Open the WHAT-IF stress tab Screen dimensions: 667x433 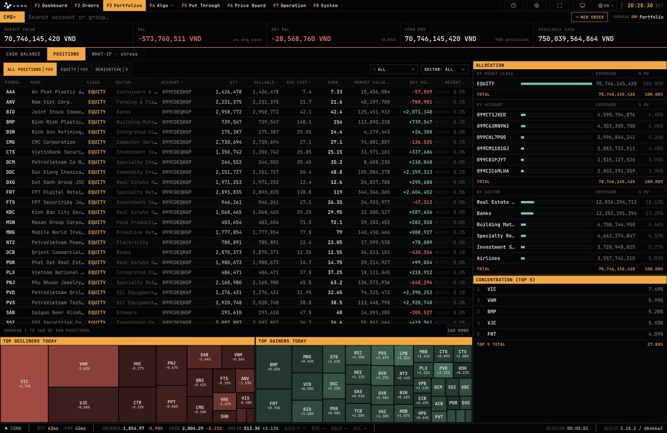115,54
